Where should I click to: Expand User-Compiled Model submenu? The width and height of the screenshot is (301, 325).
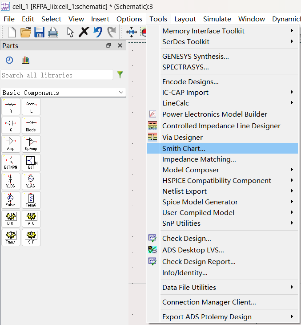[223, 213]
